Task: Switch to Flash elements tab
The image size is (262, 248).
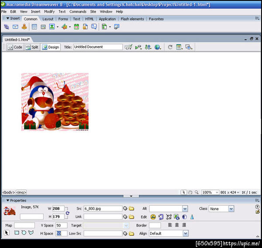Action: click(x=132, y=19)
